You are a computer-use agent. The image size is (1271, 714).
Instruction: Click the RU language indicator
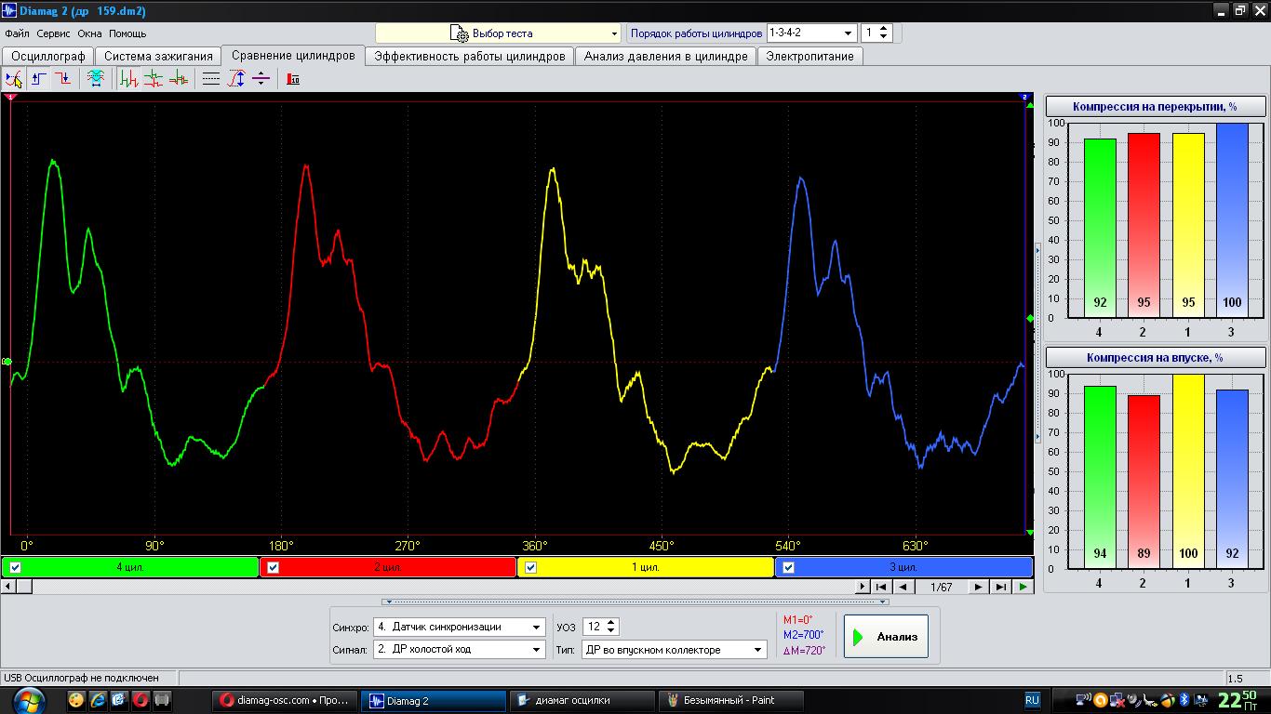[x=1033, y=700]
